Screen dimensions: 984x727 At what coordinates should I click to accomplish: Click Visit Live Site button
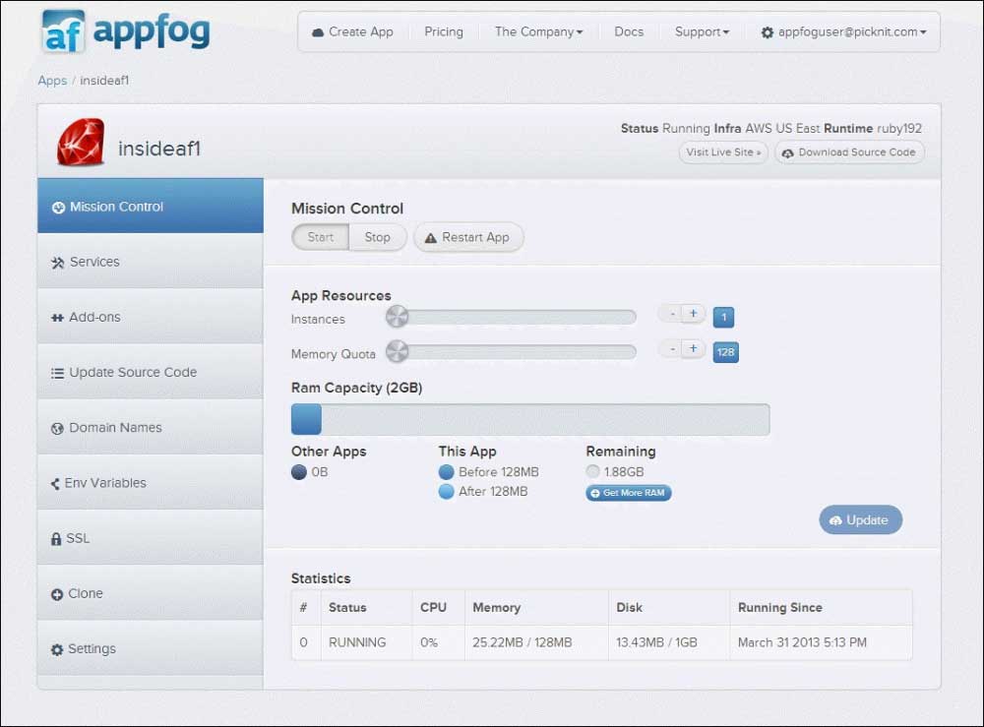click(723, 152)
